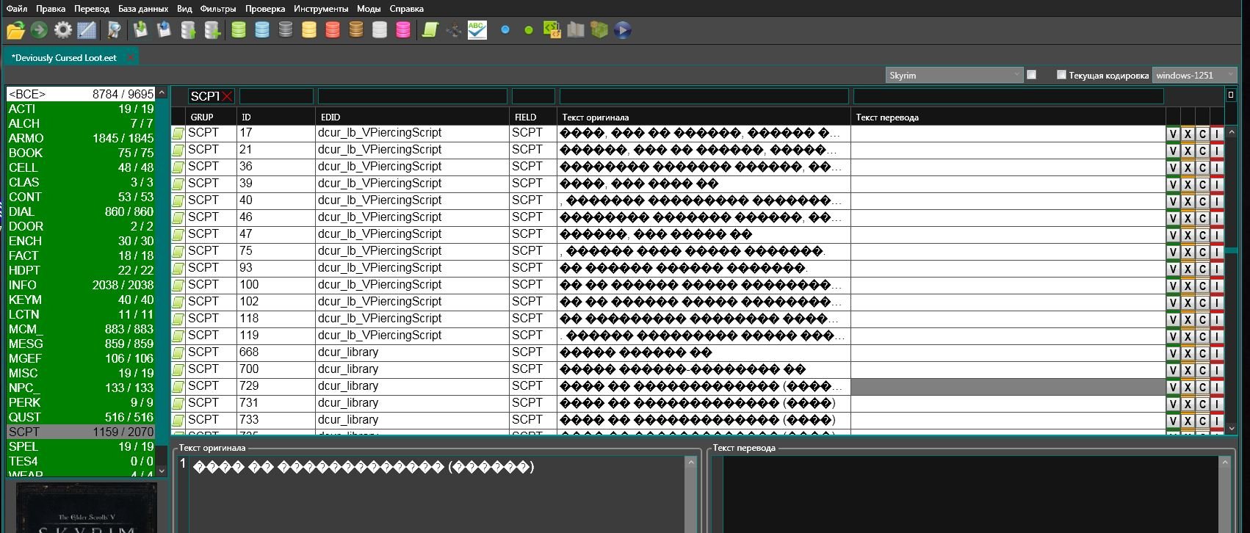Clear the SCPT filter with the red X
The width and height of the screenshot is (1250, 533).
point(227,96)
